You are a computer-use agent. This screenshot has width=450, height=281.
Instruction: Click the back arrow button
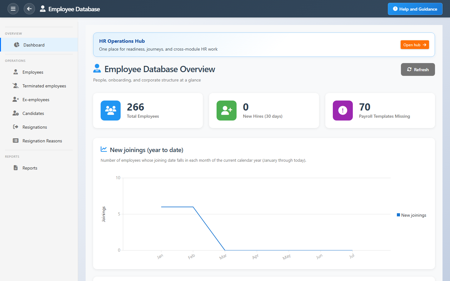(x=29, y=9)
